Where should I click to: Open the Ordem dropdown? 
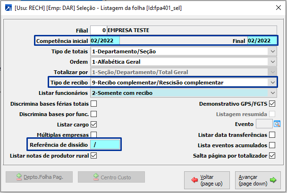tap(184, 62)
